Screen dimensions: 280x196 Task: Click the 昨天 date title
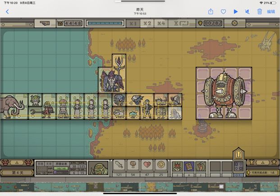[x=140, y=9]
